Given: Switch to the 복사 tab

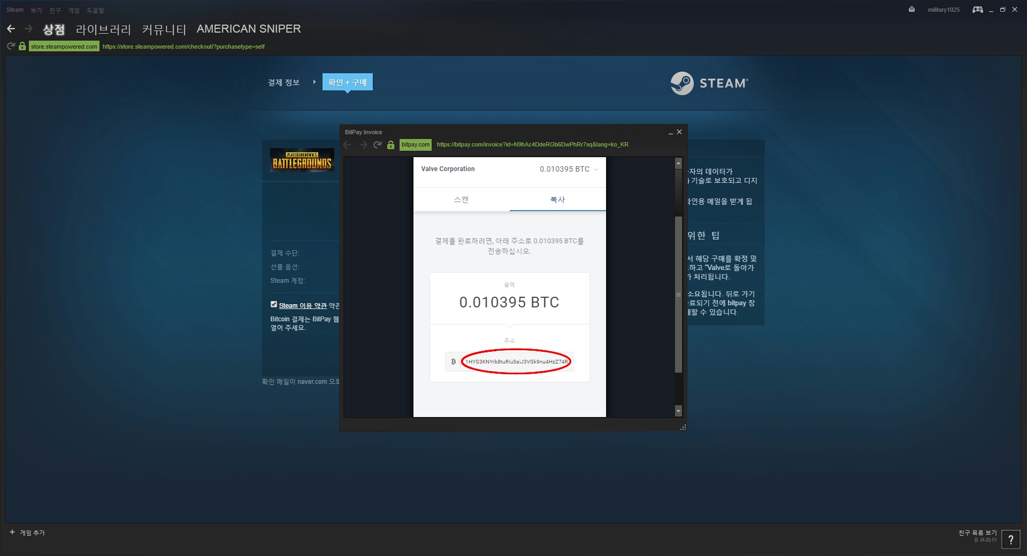Looking at the screenshot, I should tap(558, 199).
